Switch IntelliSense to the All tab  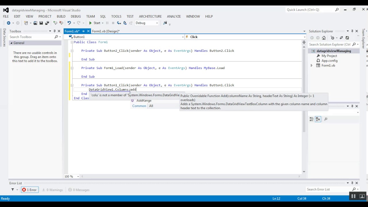(151, 106)
